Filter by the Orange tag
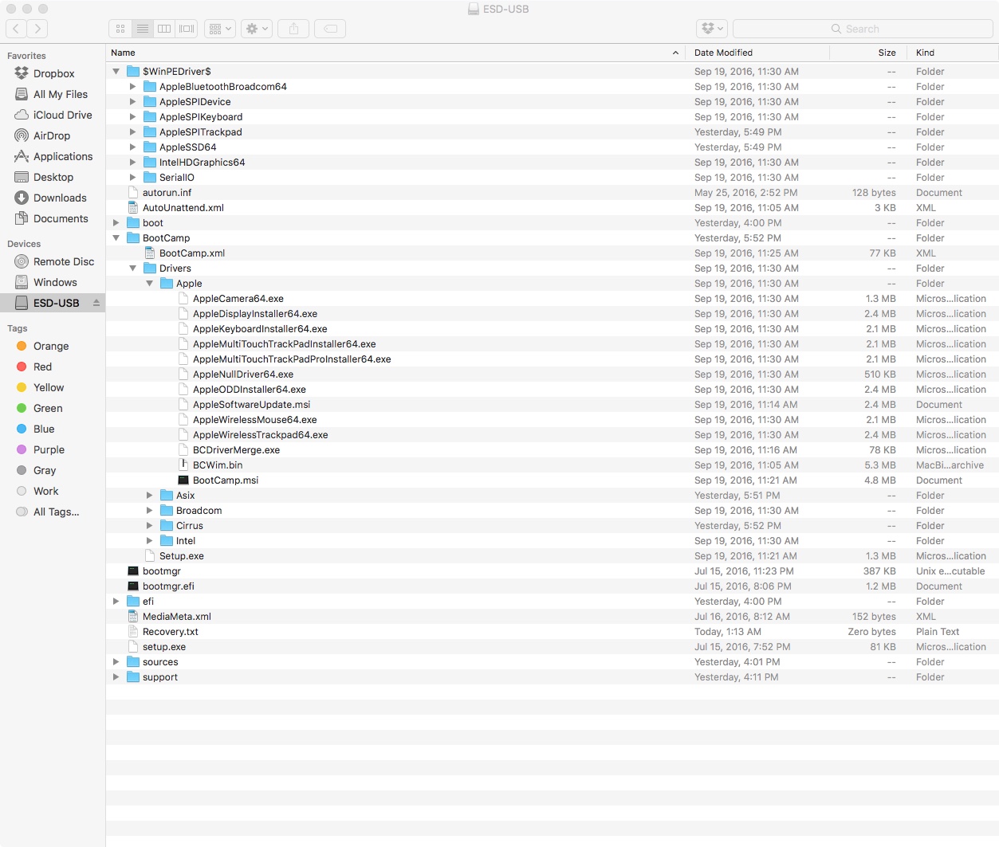 point(51,346)
